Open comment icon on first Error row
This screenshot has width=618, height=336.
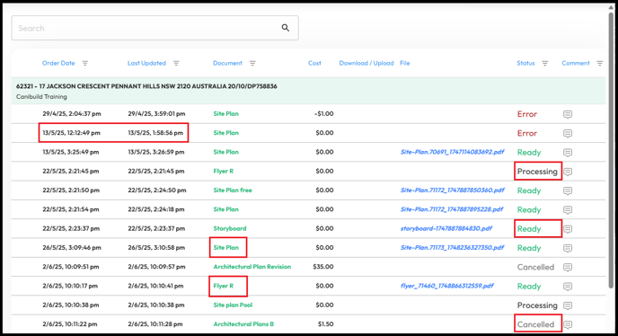568,114
